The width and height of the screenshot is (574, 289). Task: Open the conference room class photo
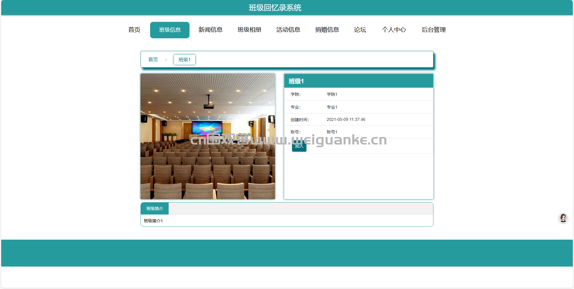208,136
